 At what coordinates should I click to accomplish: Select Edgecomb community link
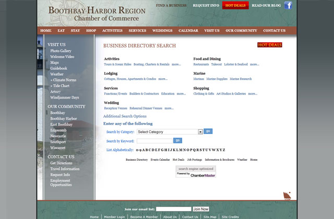point(58,130)
